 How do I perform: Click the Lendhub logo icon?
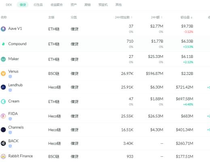tap(3, 87)
